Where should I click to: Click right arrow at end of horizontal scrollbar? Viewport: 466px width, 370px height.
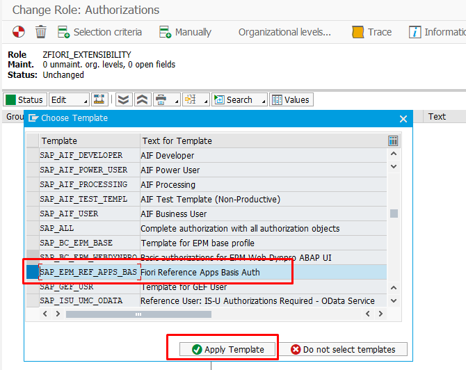coord(380,314)
